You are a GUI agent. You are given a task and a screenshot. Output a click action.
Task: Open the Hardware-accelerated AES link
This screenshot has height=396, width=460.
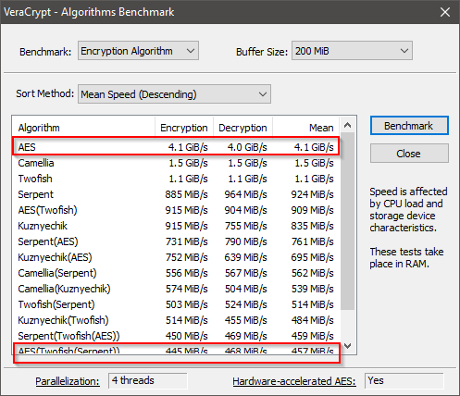coord(294,381)
